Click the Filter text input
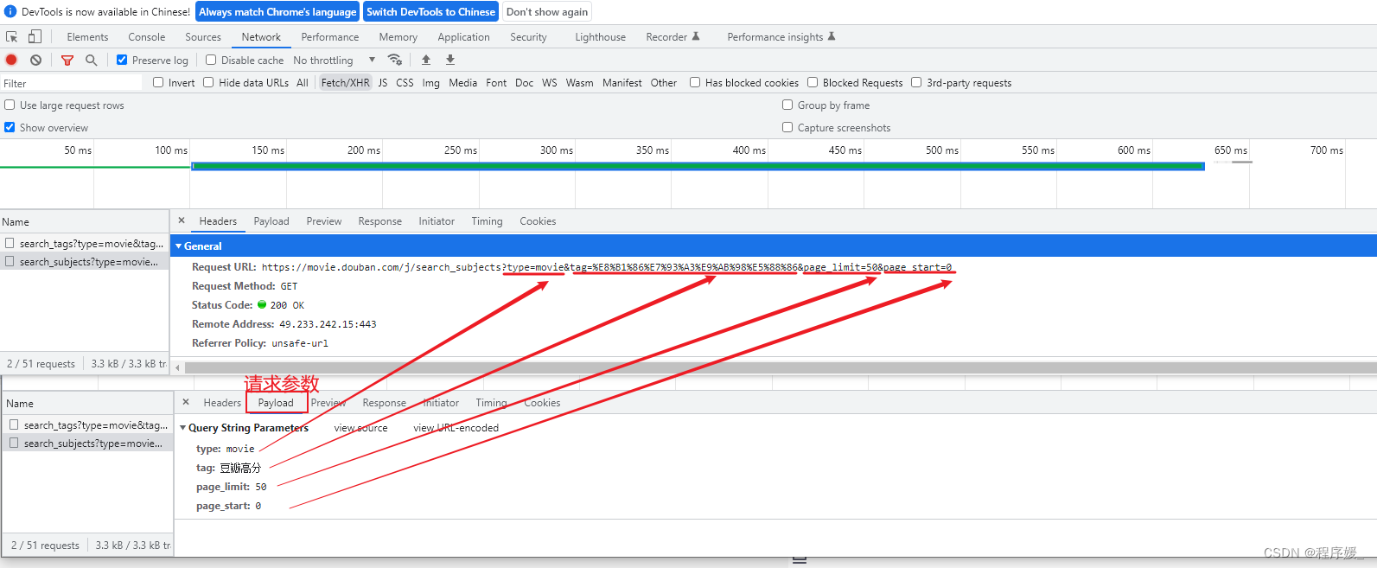The image size is (1377, 568). coord(71,83)
